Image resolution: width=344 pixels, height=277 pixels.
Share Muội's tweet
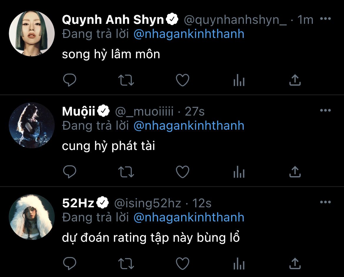(x=295, y=172)
